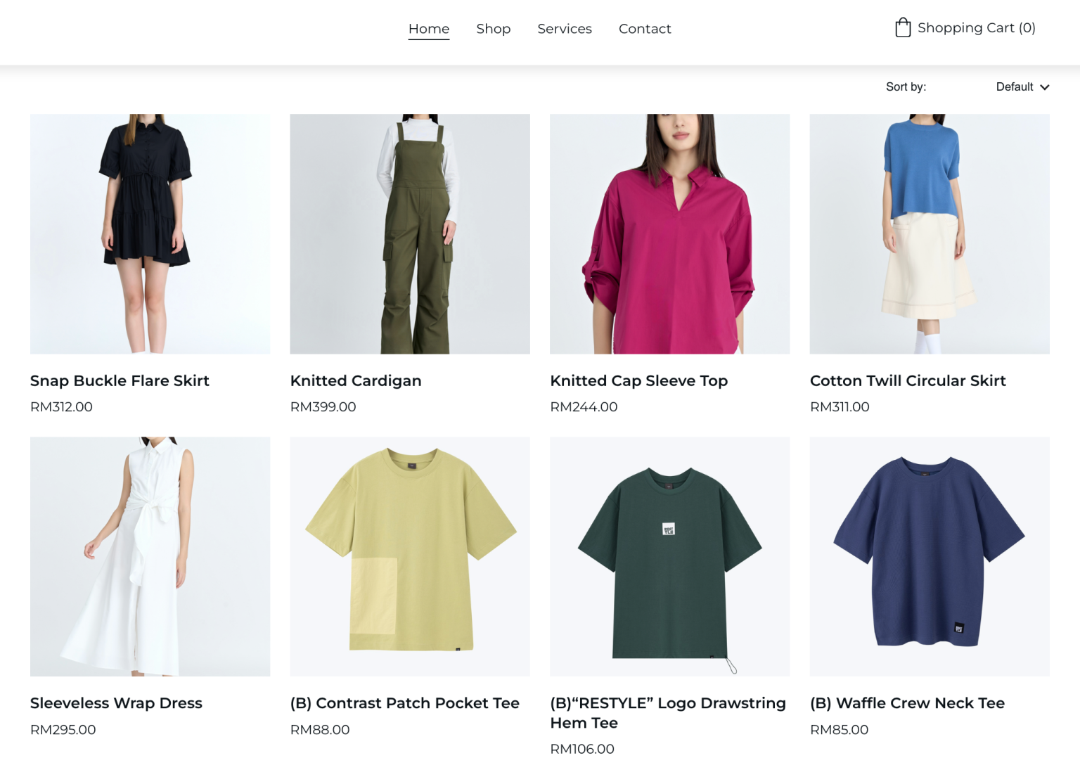Click the (B) Waffle Crew Neck Tee link
1080x777 pixels.
coord(907,702)
